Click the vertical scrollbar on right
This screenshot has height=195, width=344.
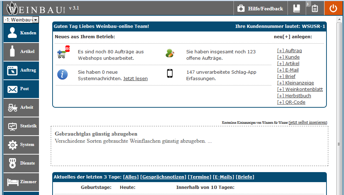click(339, 107)
